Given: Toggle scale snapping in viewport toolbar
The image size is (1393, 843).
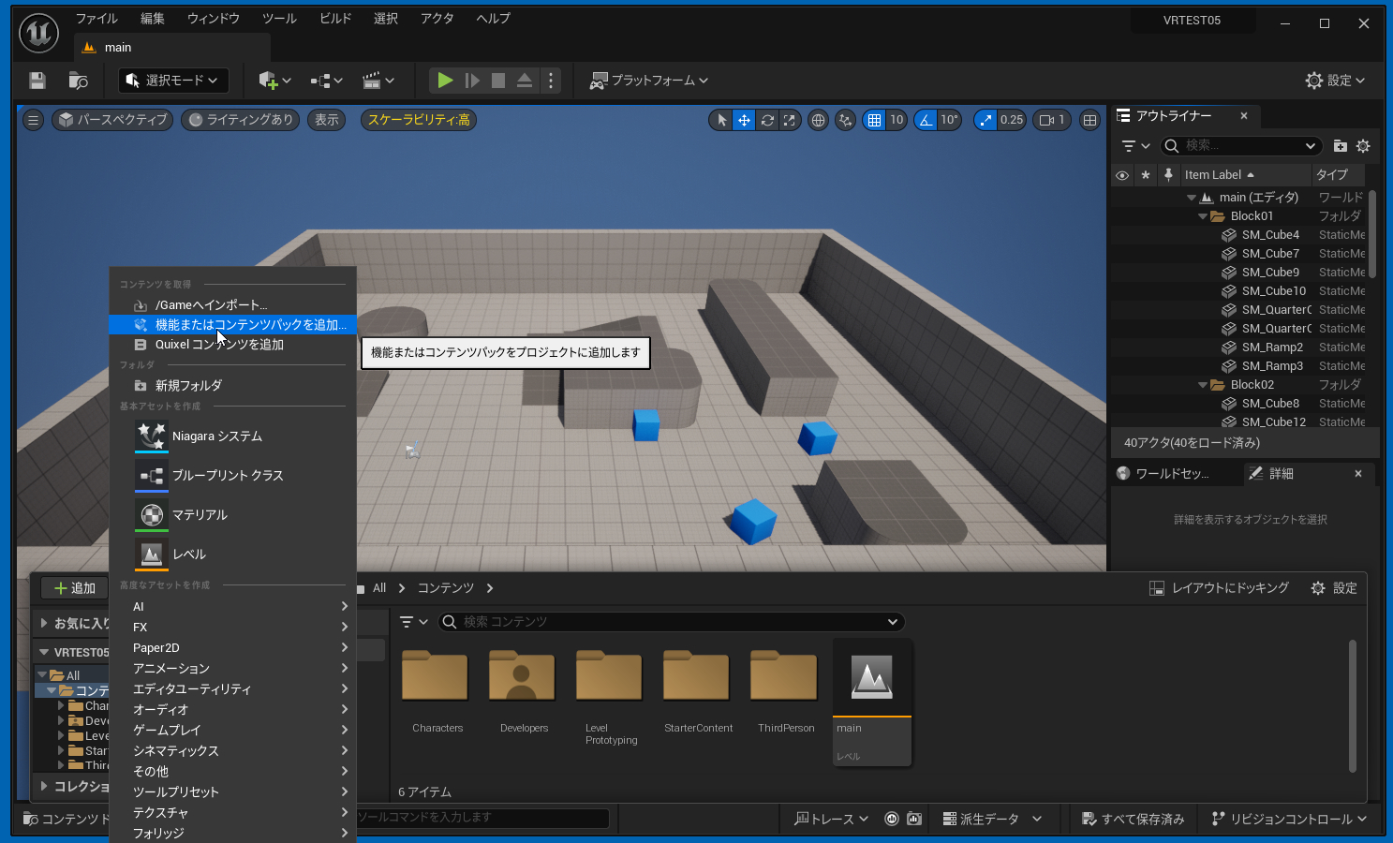Looking at the screenshot, I should (985, 120).
